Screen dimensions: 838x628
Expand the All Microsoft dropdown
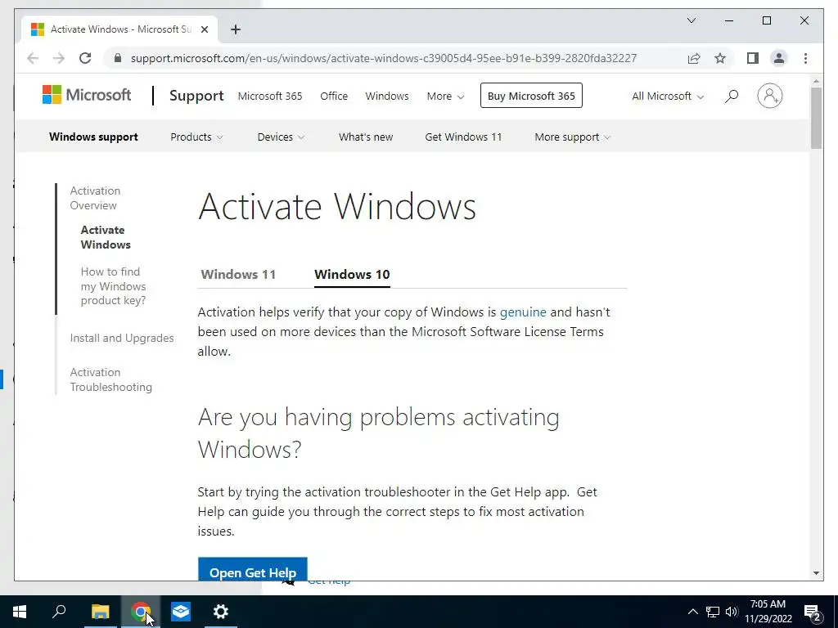coord(668,96)
